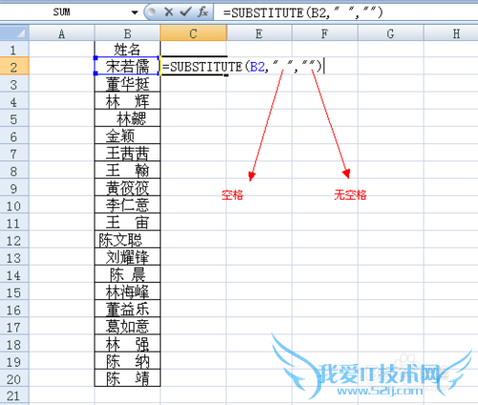Select cell containing 董益乐
The image size is (478, 405).
click(127, 309)
